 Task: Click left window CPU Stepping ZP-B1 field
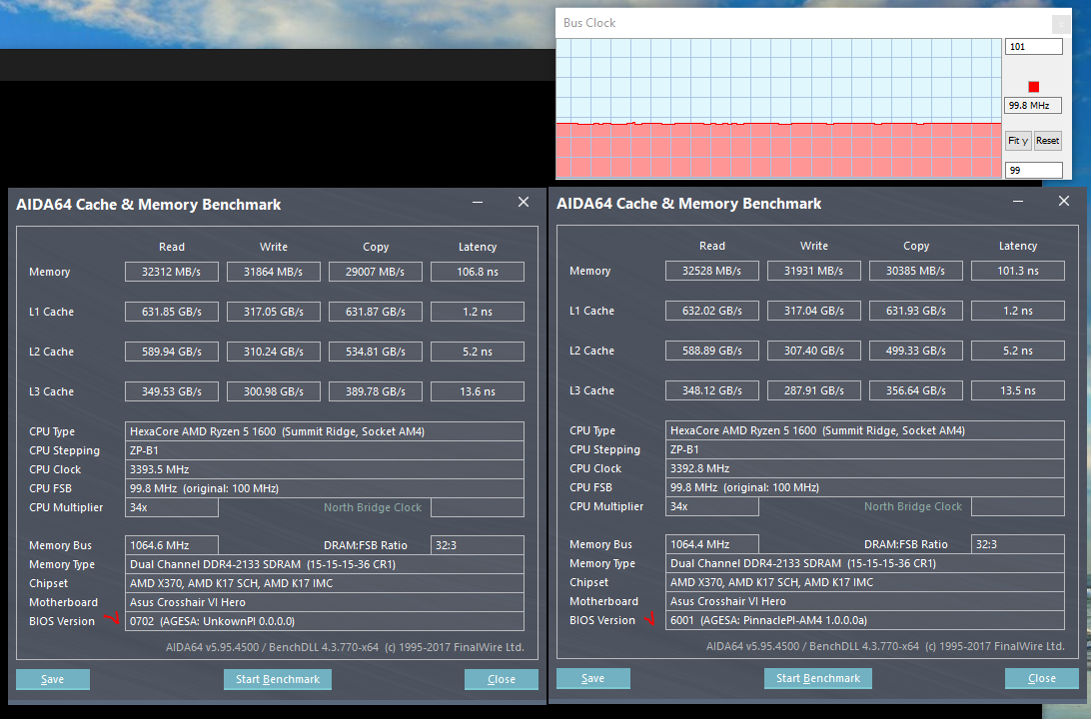tap(325, 450)
